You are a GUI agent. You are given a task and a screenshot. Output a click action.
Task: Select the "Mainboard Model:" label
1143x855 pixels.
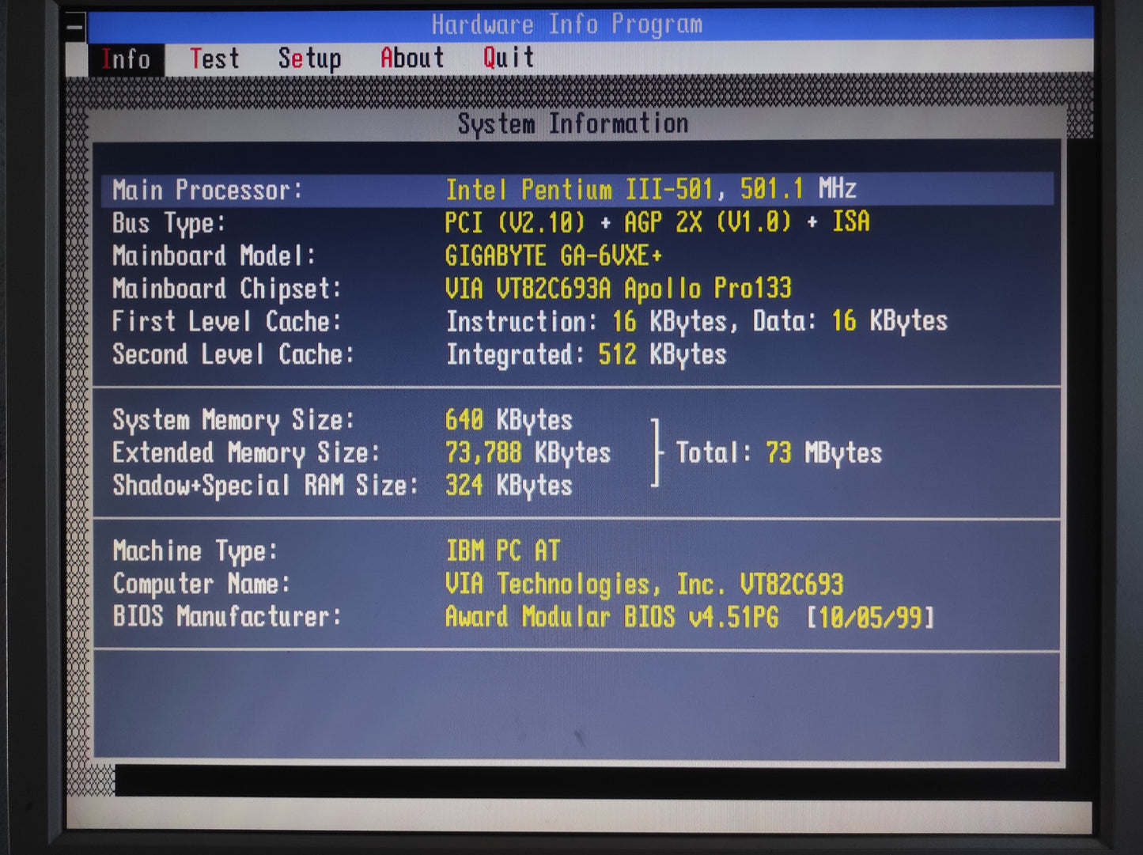(214, 256)
